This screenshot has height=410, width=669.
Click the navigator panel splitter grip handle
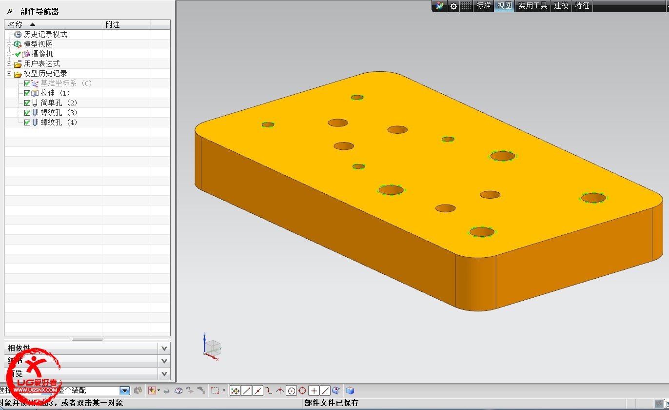coord(87,339)
